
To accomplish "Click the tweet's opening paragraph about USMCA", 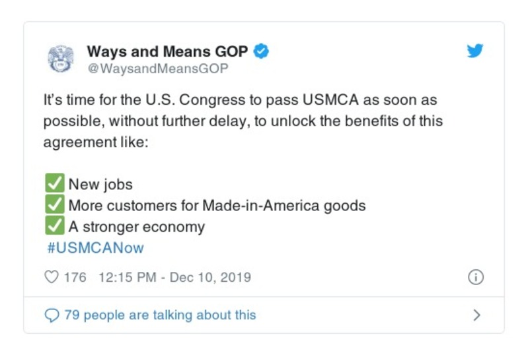I will (x=243, y=121).
